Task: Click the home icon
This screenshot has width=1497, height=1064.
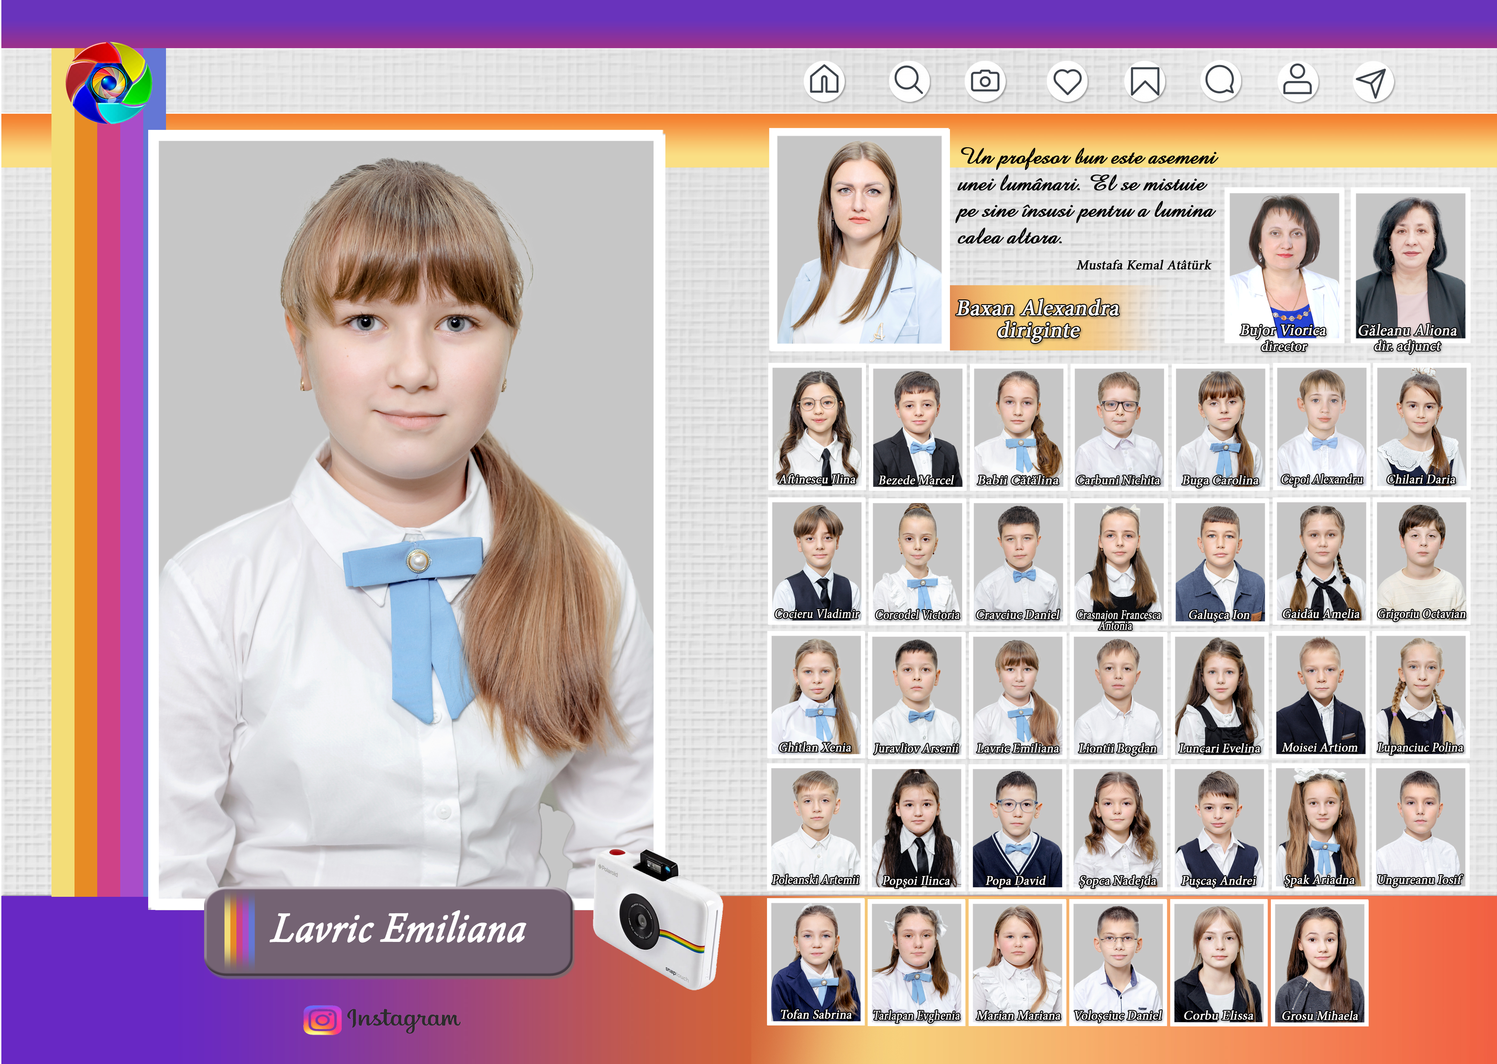Action: (824, 81)
